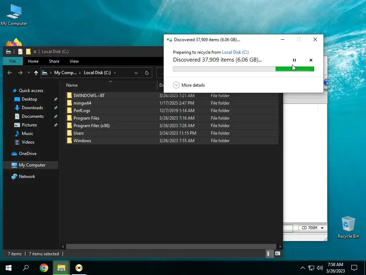Screen dimensions: 366x275
Task: Open Music in the navigation pane
Action: tap(27, 134)
